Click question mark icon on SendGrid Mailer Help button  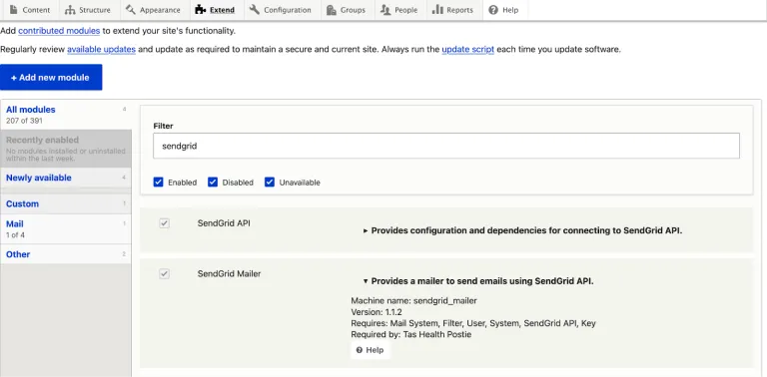pyautogui.click(x=360, y=350)
